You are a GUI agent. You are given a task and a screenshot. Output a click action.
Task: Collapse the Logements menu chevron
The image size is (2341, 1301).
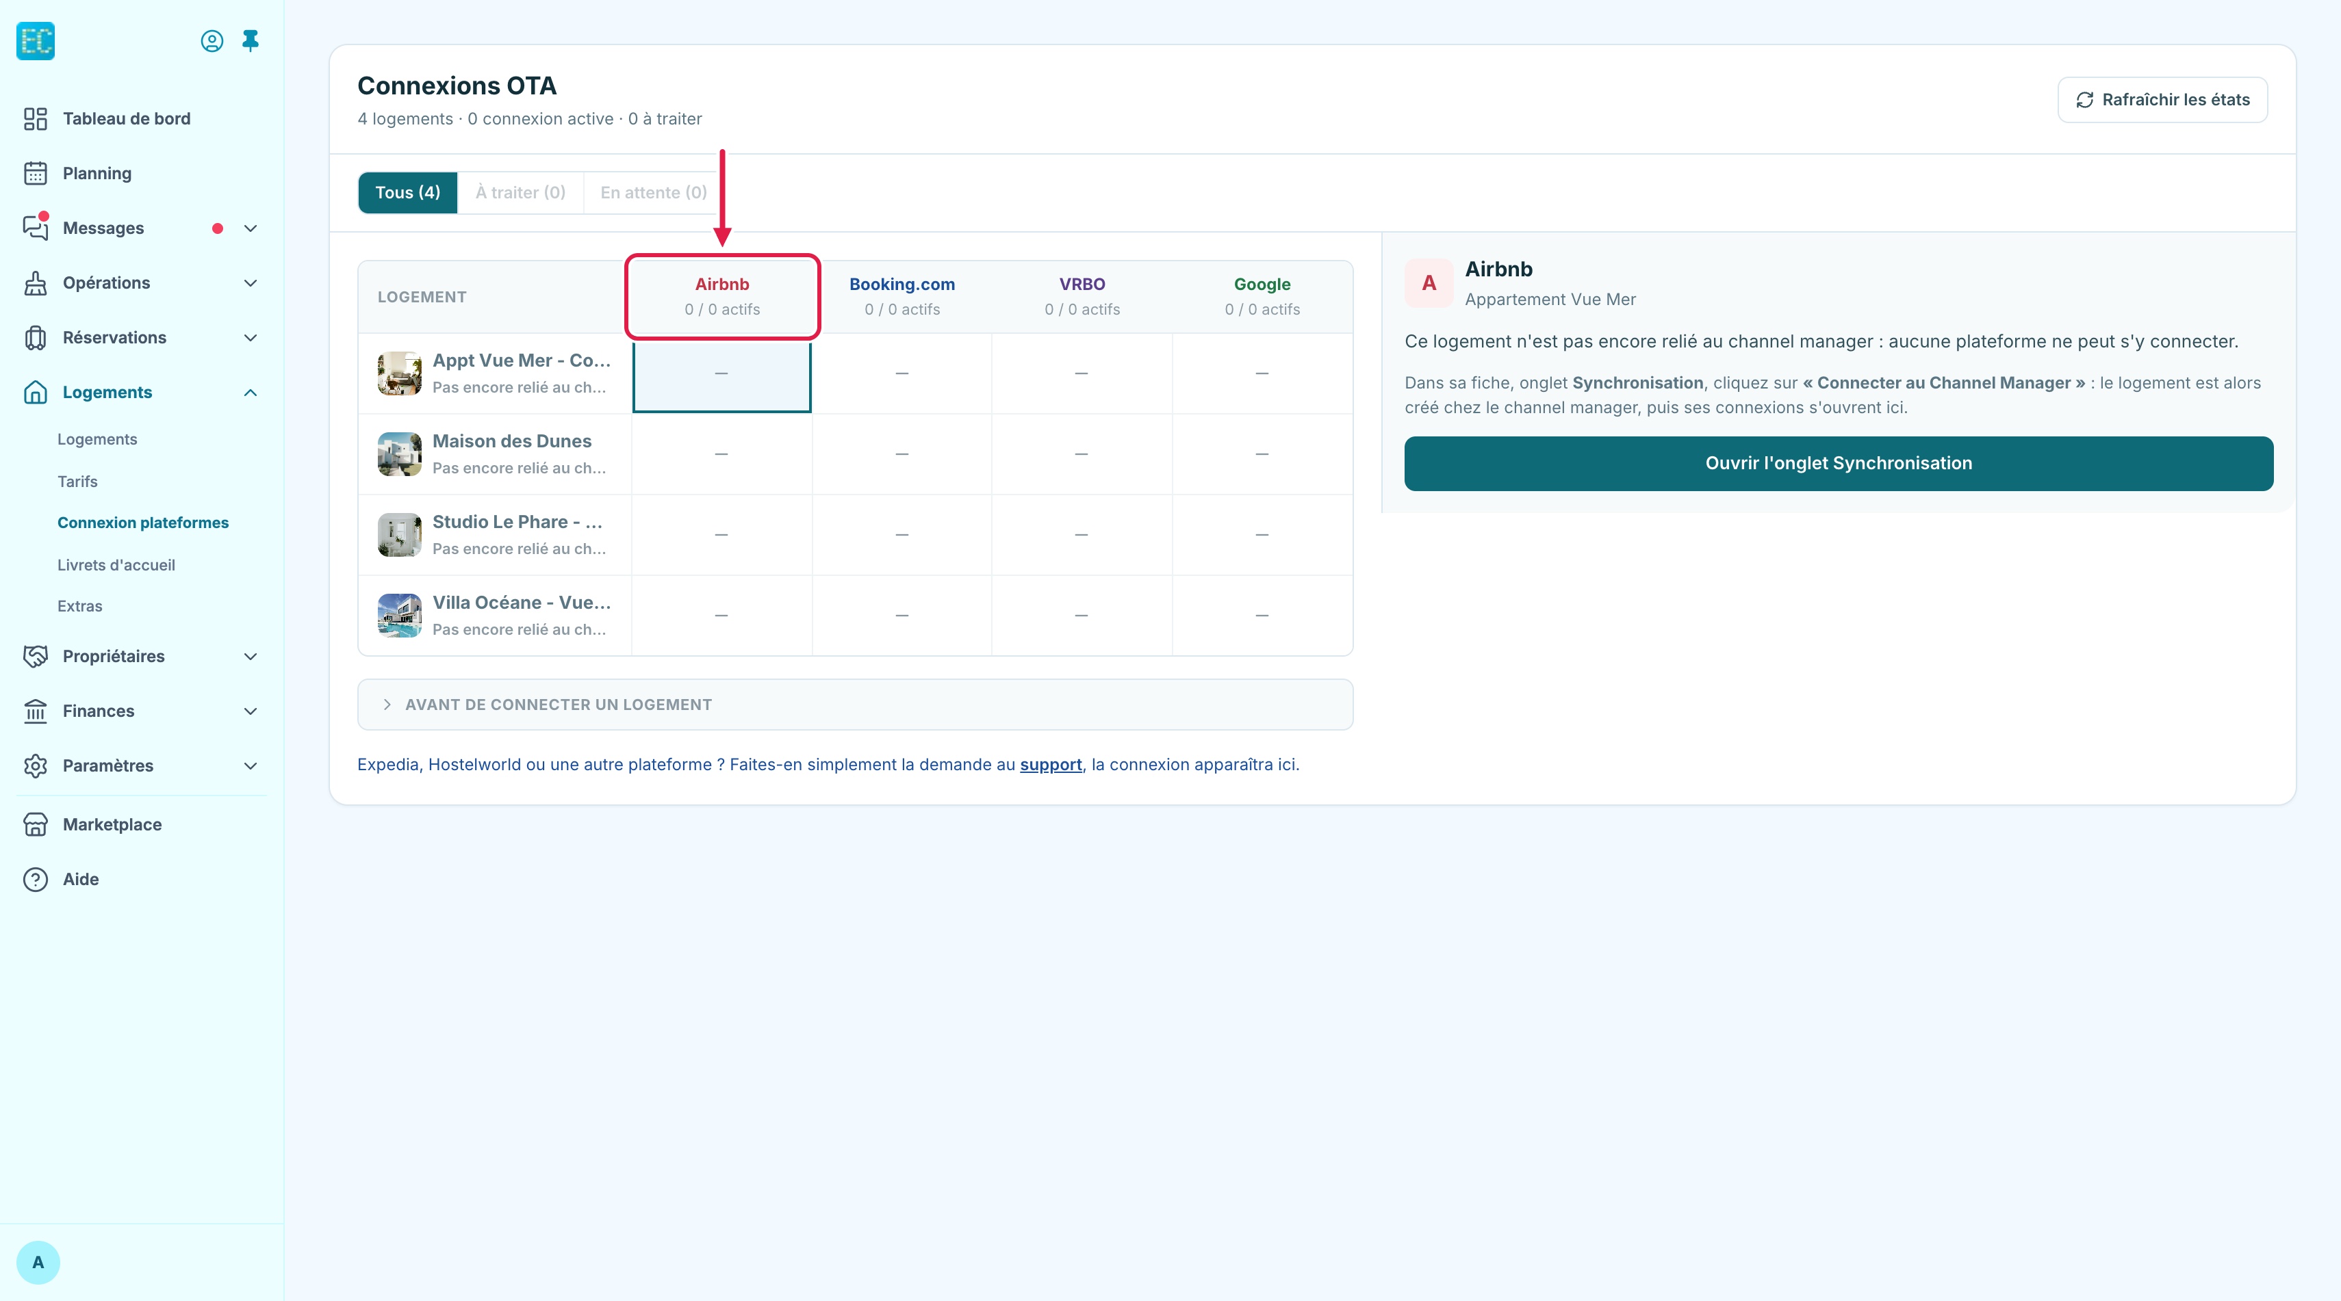pos(251,392)
